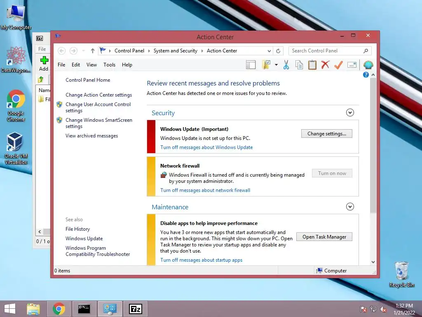This screenshot has width=422, height=317.
Task: Open Change Action Center settings
Action: [x=98, y=95]
